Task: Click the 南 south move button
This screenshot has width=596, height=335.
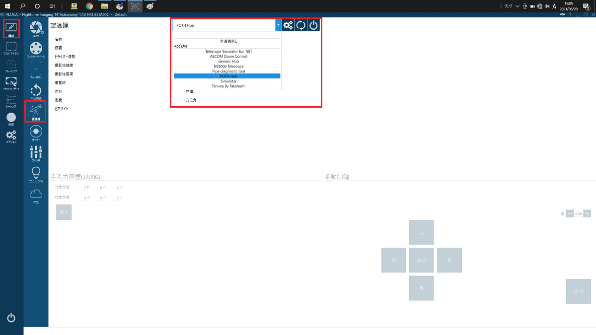Action: [422, 288]
